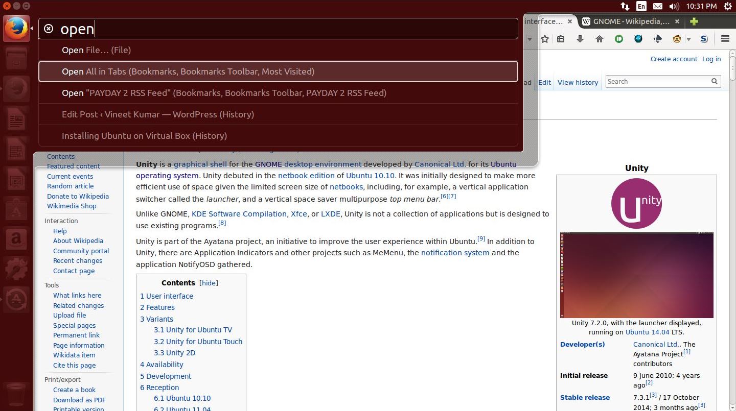The height and width of the screenshot is (411, 736).
Task: Open the En keyboard layout indicator
Action: (641, 6)
